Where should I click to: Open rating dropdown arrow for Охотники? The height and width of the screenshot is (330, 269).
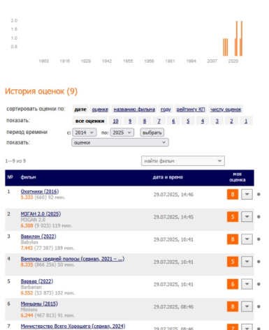click(247, 194)
